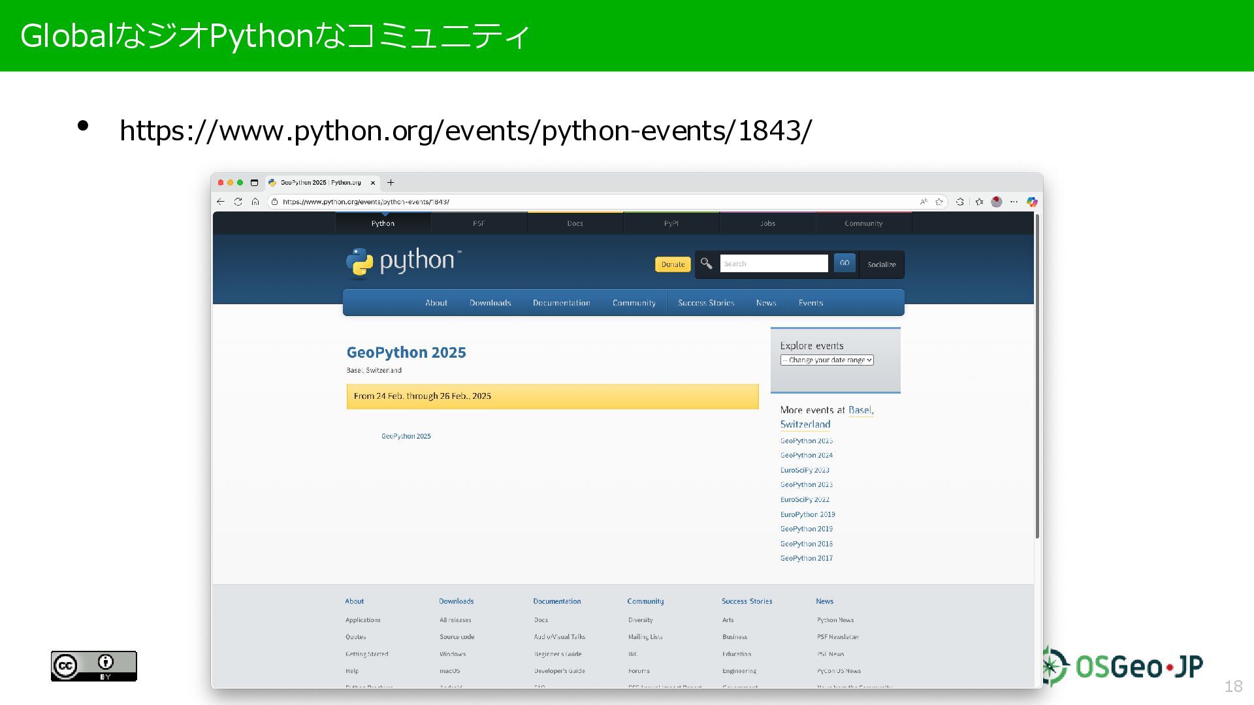
Task: Switch to the PyPI top tab
Action: coord(671,223)
